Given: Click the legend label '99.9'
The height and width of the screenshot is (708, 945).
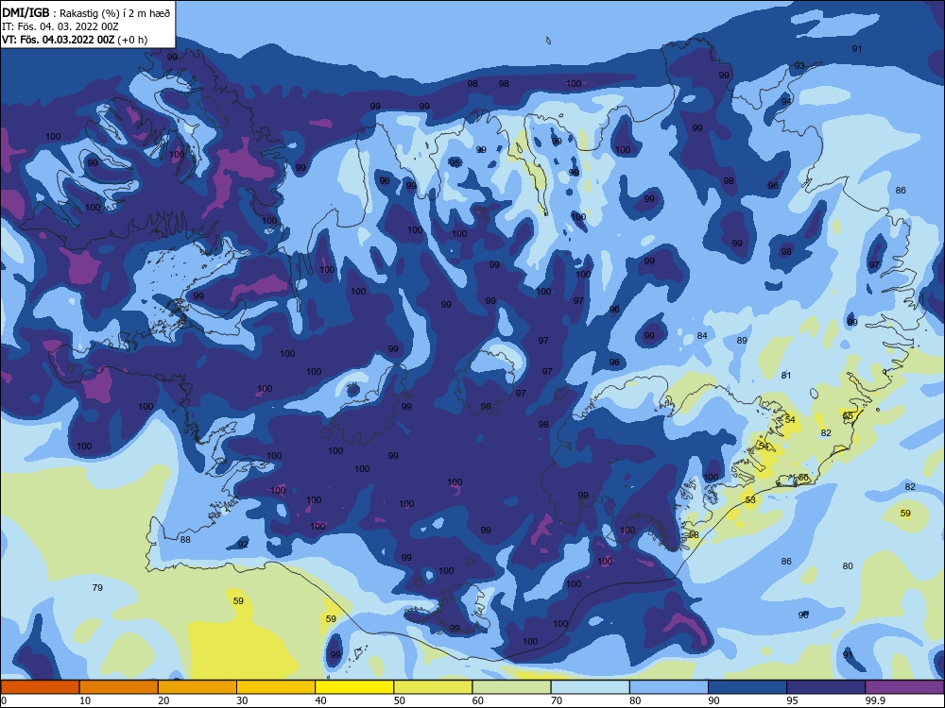Looking at the screenshot, I should 875,700.
